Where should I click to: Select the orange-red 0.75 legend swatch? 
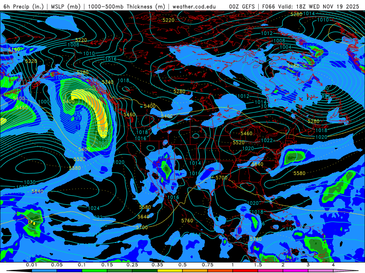(x=220, y=271)
